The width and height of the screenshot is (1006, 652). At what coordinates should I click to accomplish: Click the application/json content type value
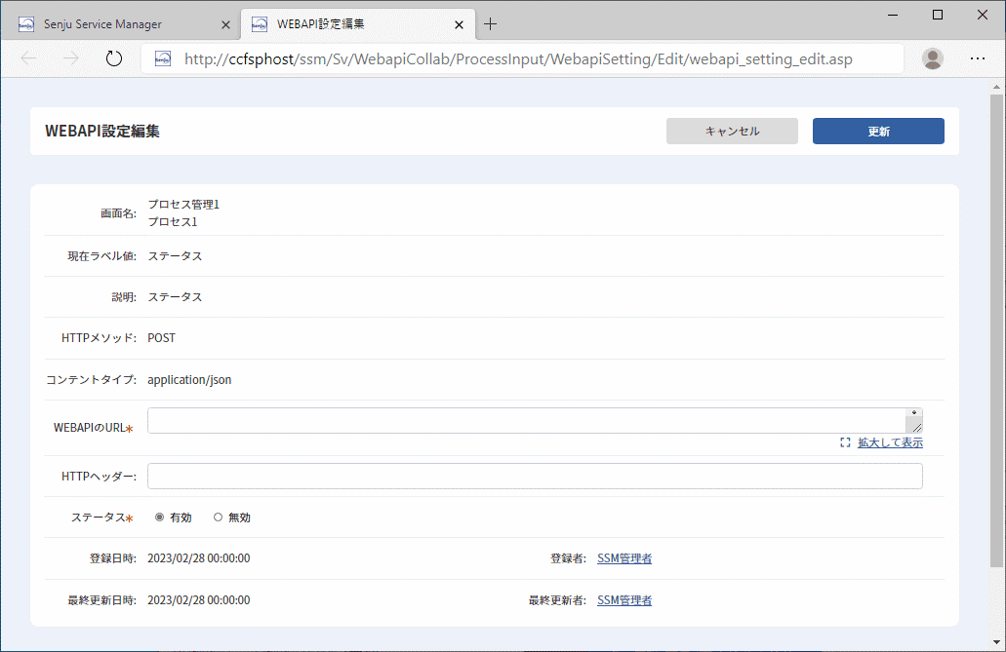pos(189,379)
